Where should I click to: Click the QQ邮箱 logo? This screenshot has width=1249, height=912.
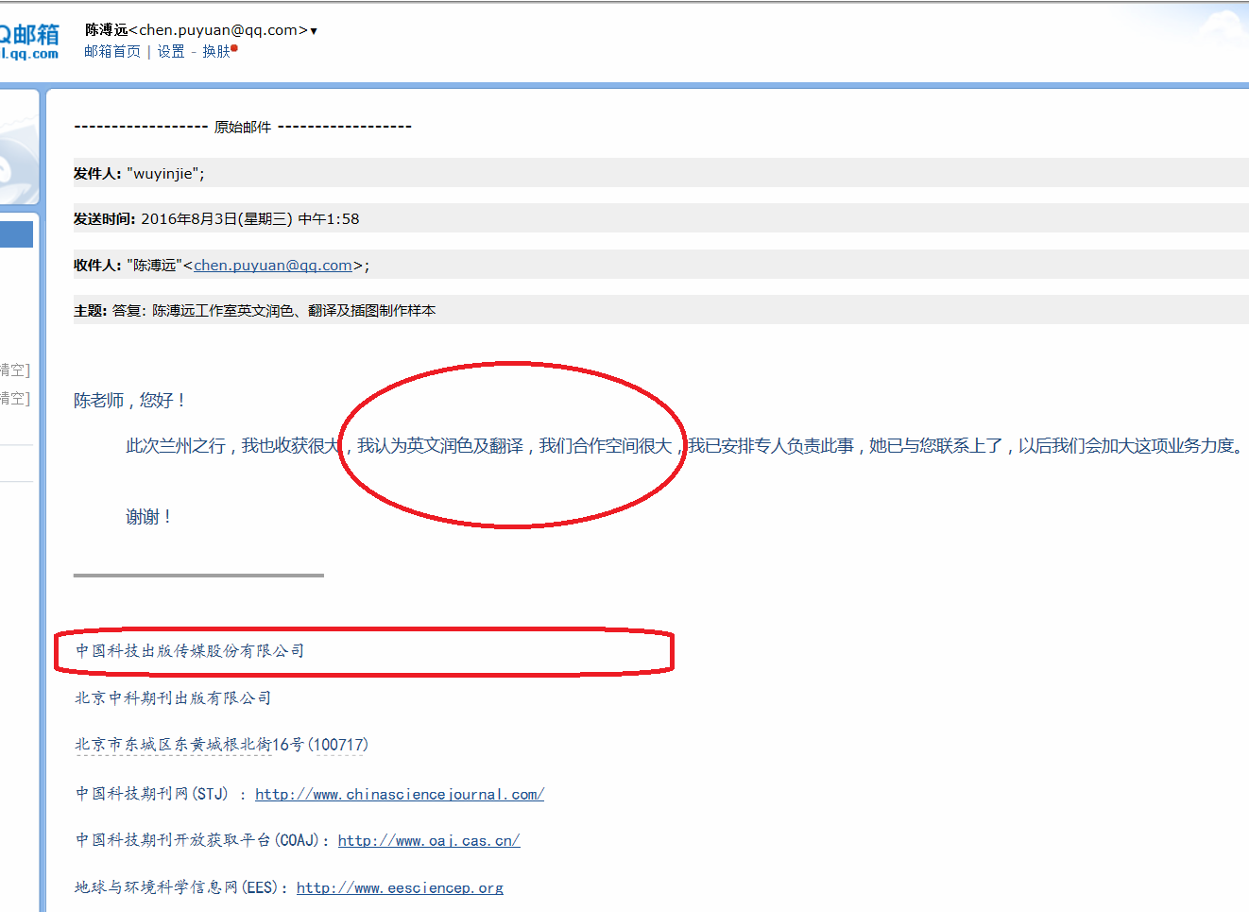point(28,41)
